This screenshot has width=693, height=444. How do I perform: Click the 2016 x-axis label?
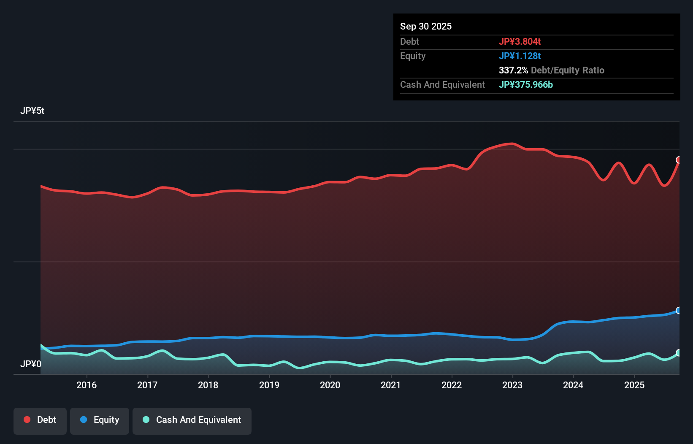click(87, 385)
